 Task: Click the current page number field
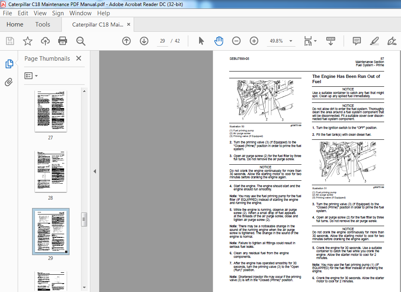click(163, 41)
